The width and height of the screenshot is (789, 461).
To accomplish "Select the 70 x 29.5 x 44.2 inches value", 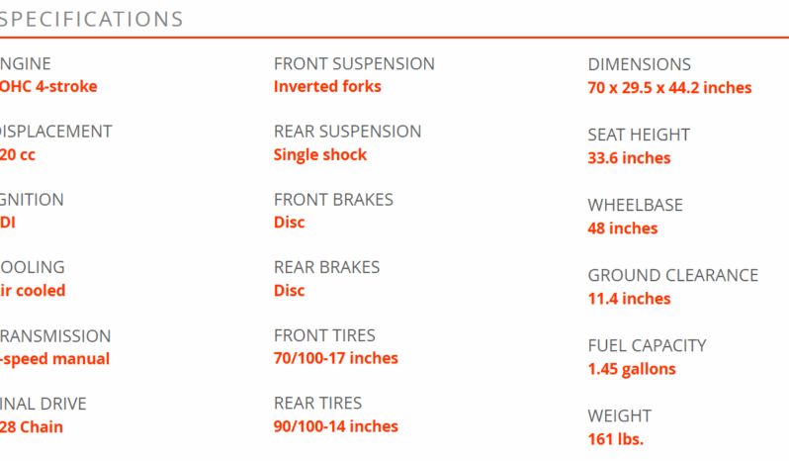I will point(669,88).
